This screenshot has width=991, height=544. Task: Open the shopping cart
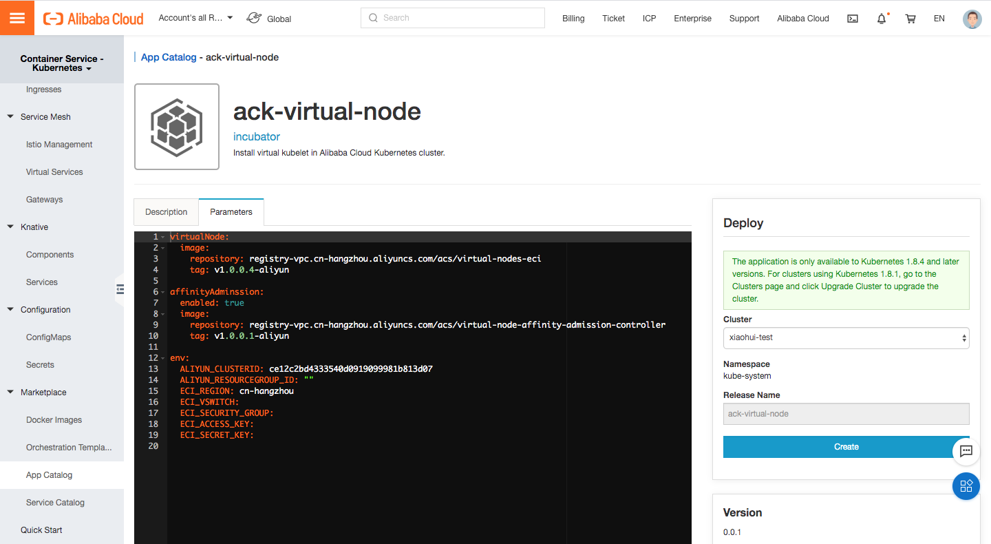(910, 19)
